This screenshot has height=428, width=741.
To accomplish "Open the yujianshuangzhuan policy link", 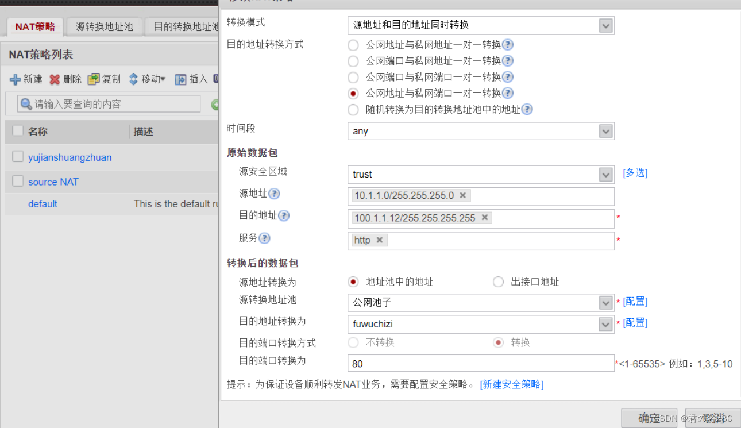I will tap(70, 157).
